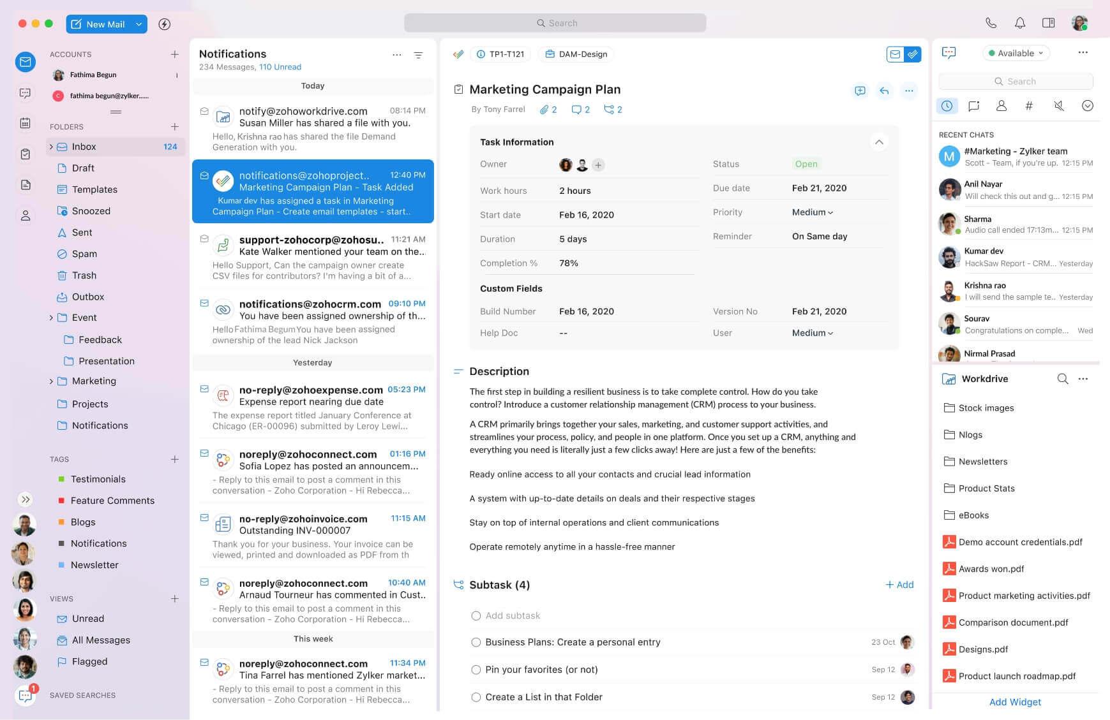Toggle read status of support-zohocorp mail
Viewport: 1110px width, 720px height.
pyautogui.click(x=204, y=239)
